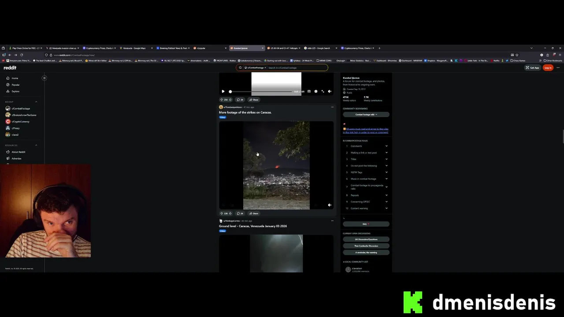The width and height of the screenshot is (564, 317).
Task: Downvote the top post with 254 score
Action: pos(230,100)
